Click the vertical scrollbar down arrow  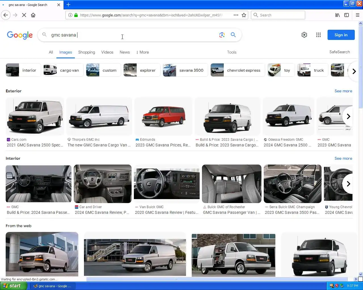(x=360, y=274)
